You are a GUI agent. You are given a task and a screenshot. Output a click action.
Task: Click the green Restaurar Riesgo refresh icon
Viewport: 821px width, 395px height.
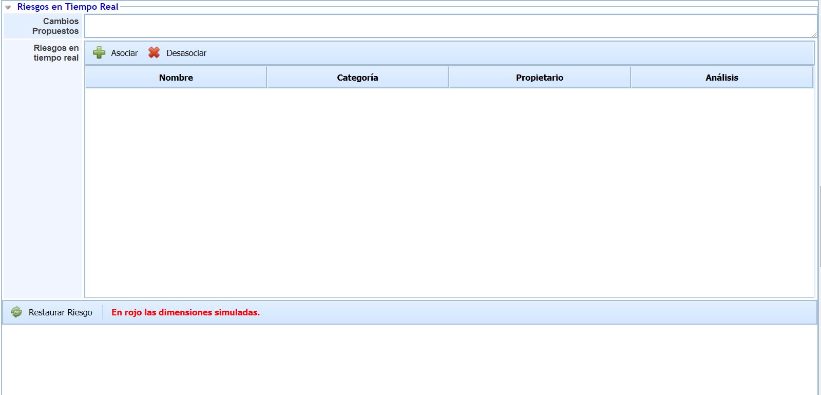[x=16, y=312]
